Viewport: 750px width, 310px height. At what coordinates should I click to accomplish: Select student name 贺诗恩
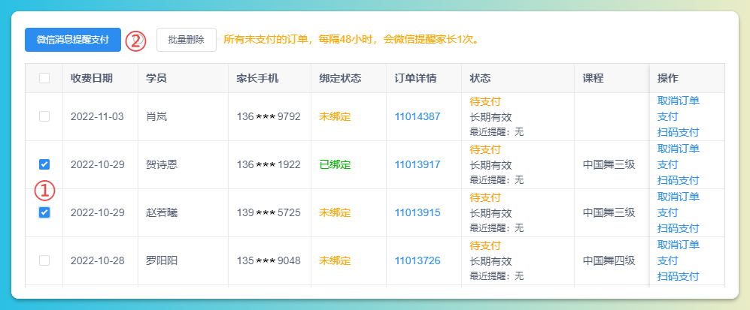[162, 164]
